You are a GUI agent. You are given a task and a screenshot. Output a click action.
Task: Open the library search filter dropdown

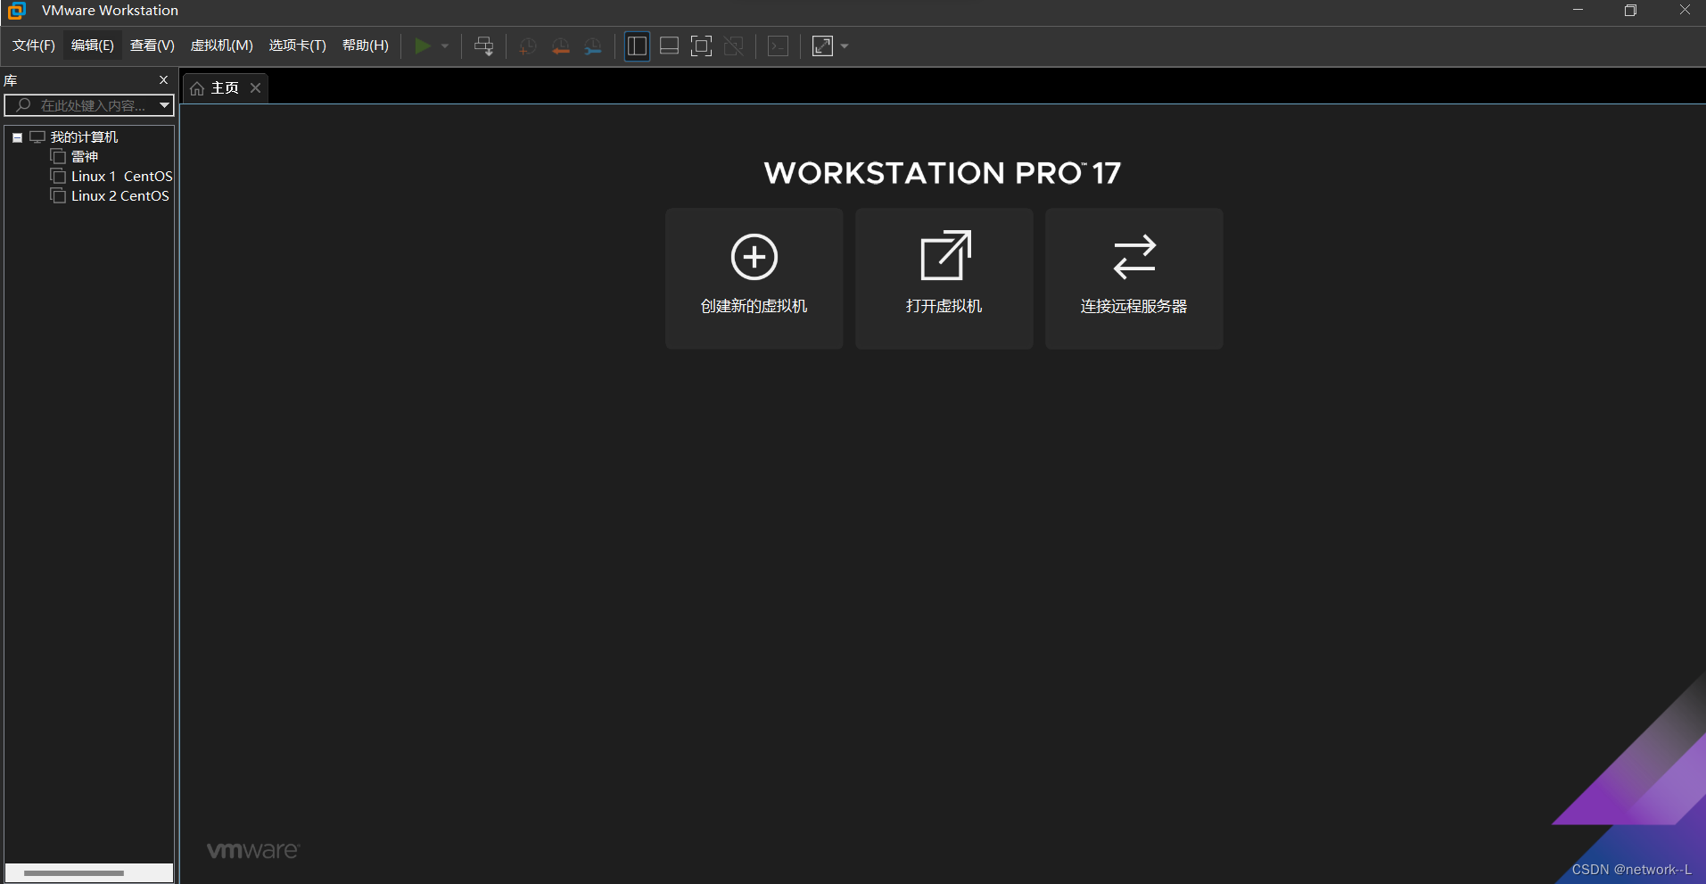[x=165, y=105]
